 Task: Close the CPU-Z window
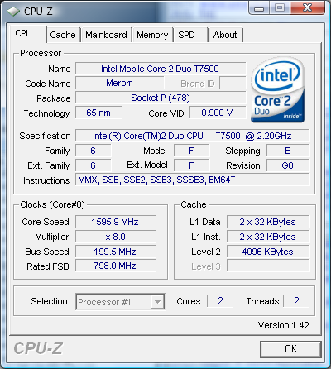(307, 8)
